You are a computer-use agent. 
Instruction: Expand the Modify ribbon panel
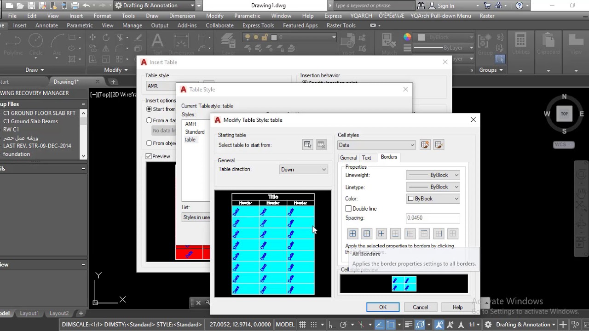pyautogui.click(x=116, y=70)
